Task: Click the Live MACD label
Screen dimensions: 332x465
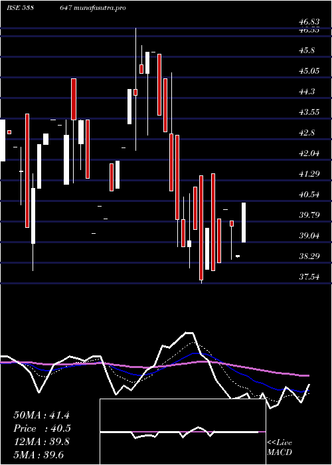Action: (x=280, y=448)
